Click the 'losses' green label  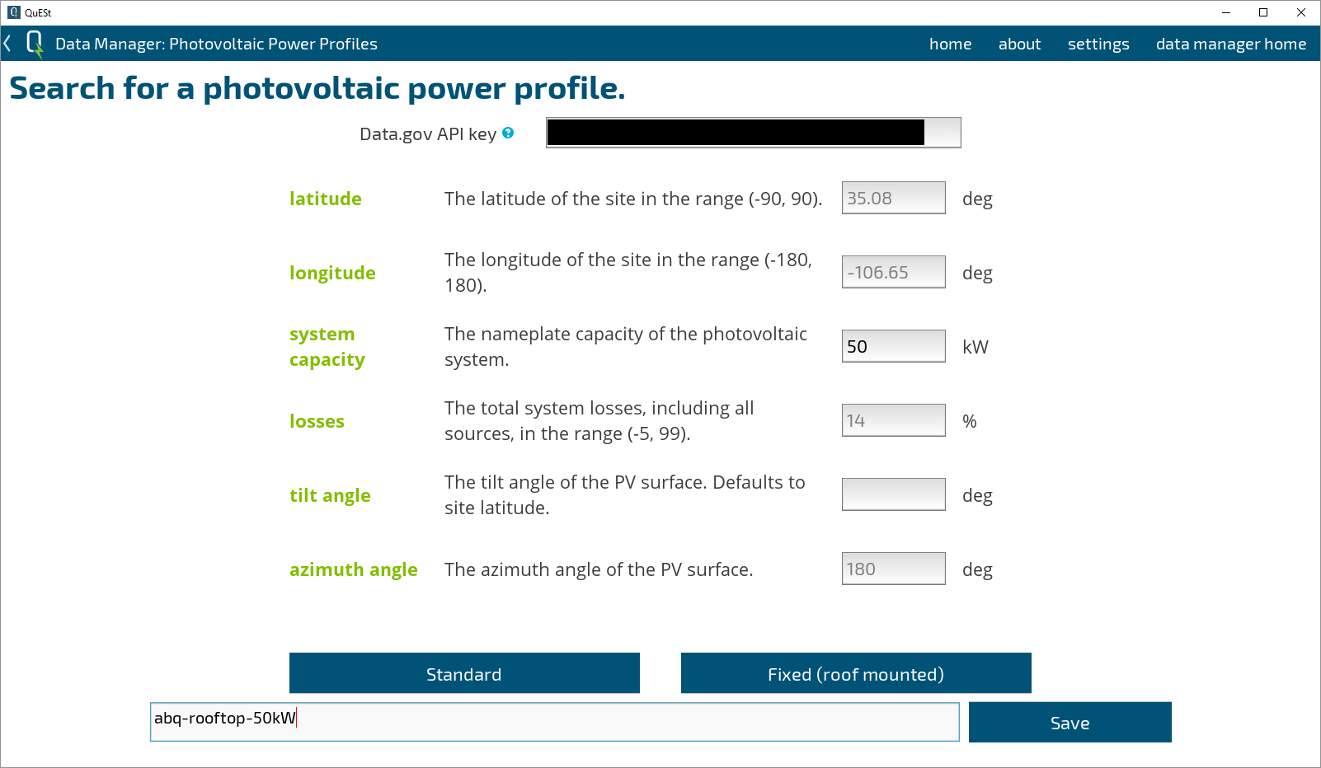tap(317, 421)
